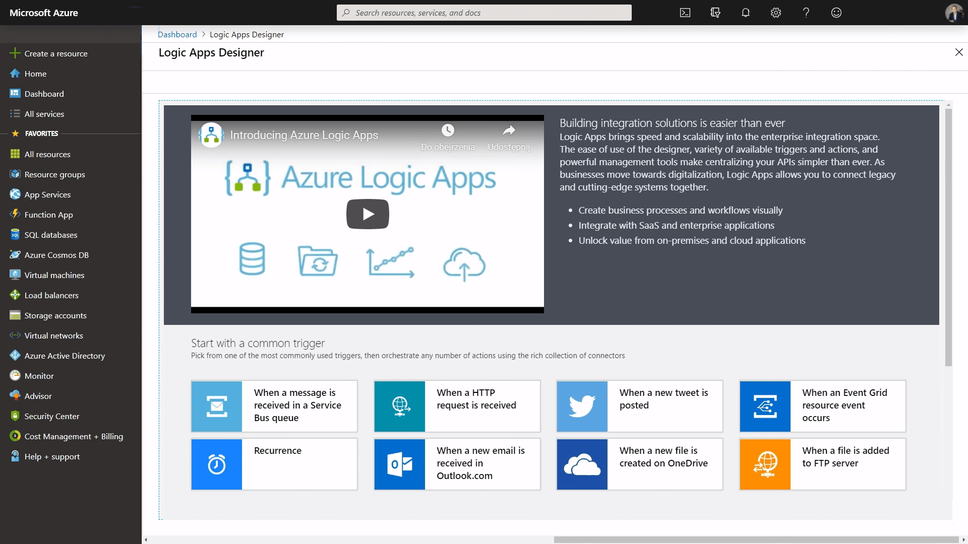Image resolution: width=968 pixels, height=544 pixels.
Task: Click the search resources input field
Action: (484, 13)
